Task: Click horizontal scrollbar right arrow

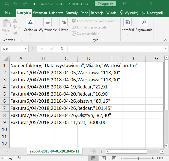Action: click(162, 151)
